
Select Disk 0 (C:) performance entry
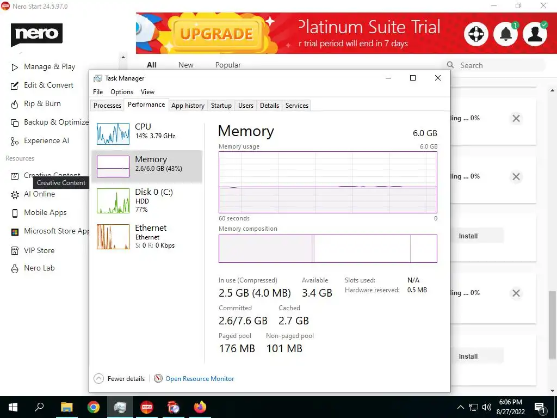(x=147, y=200)
